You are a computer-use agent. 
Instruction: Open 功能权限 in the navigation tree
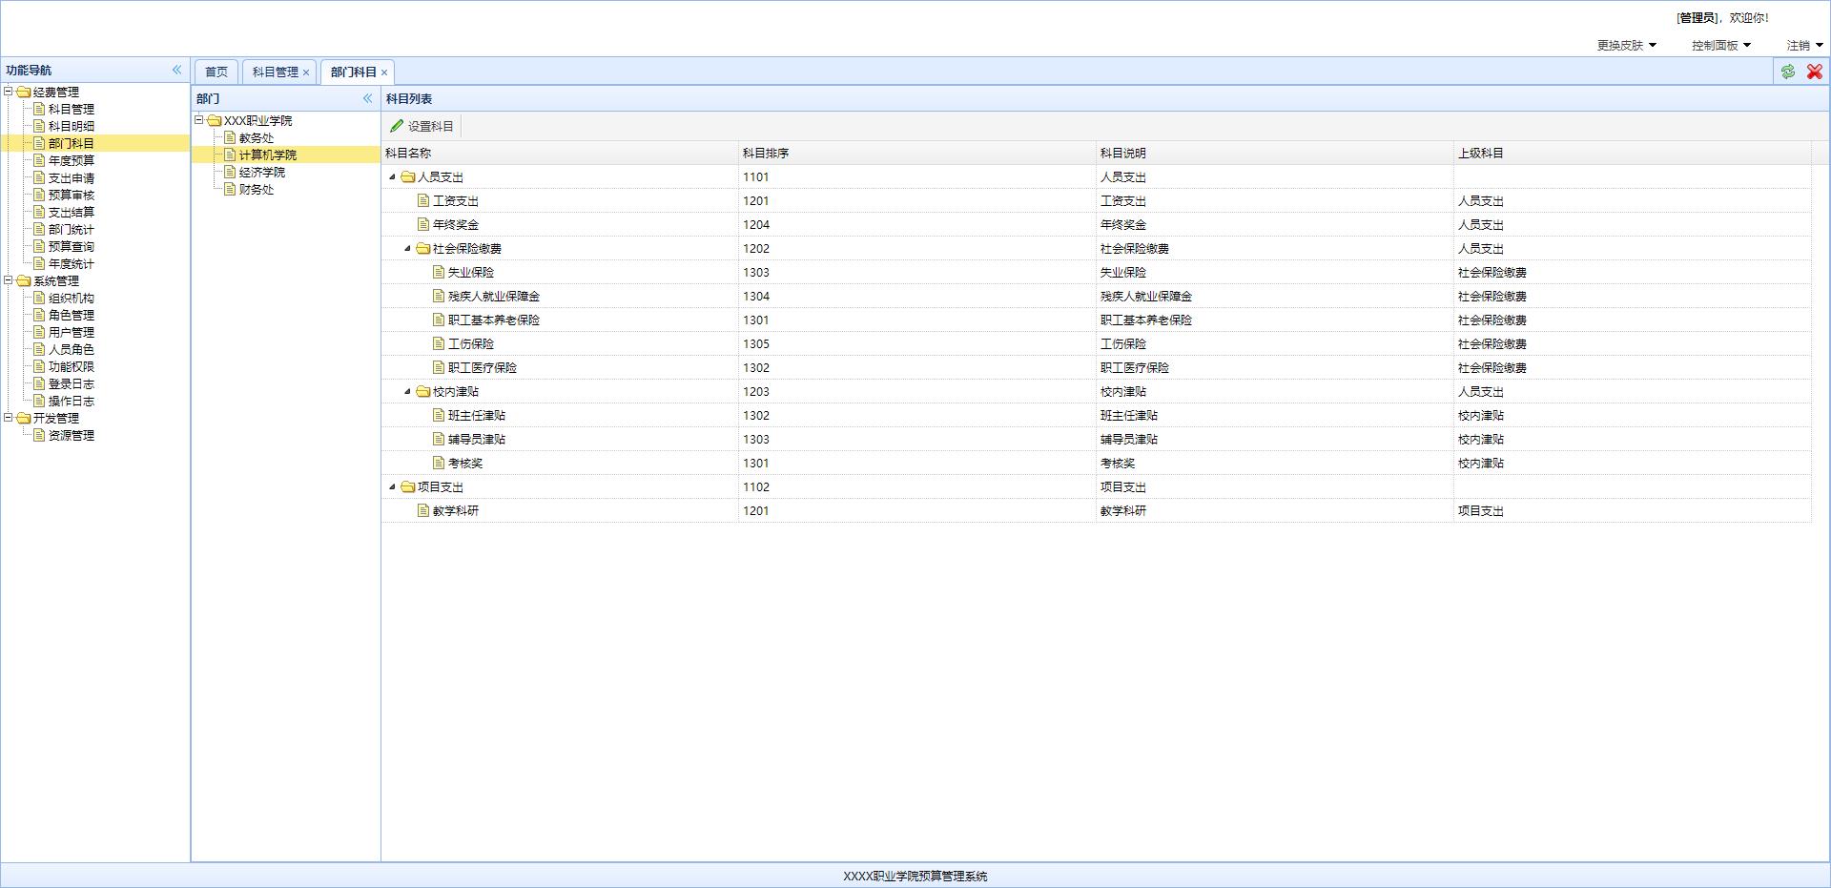pos(72,367)
